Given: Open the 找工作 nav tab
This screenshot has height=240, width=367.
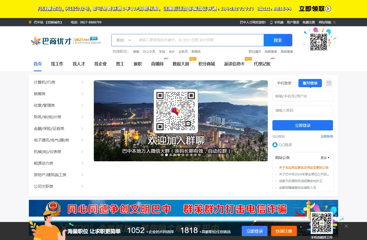Looking at the screenshot, I should 57,64.
